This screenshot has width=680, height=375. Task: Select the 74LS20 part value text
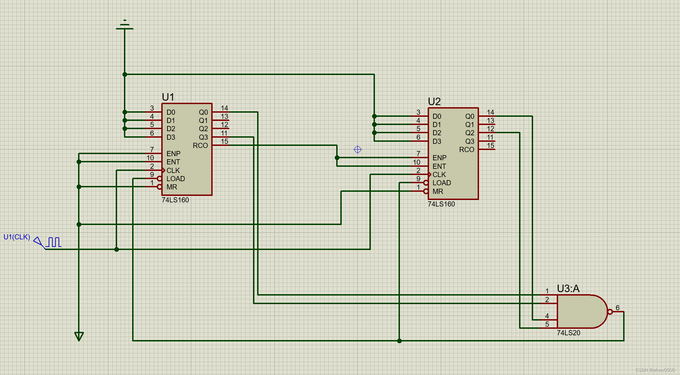coord(568,333)
